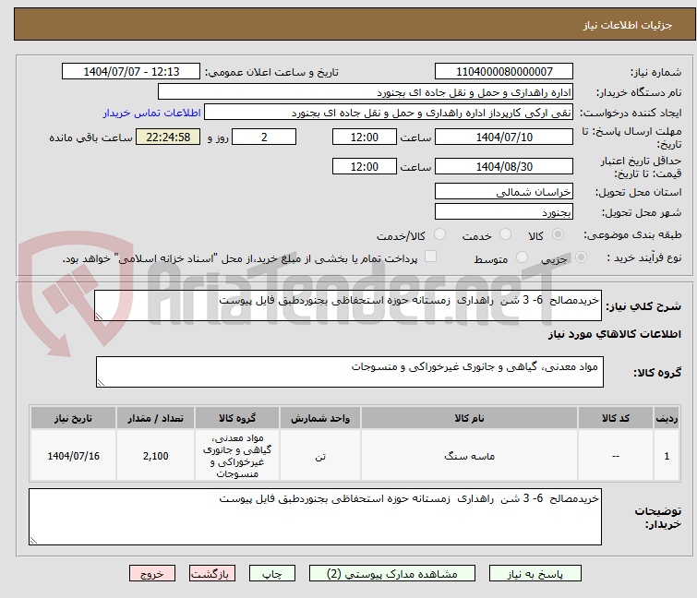Select the کالا/خدمت radio button

click(439, 234)
